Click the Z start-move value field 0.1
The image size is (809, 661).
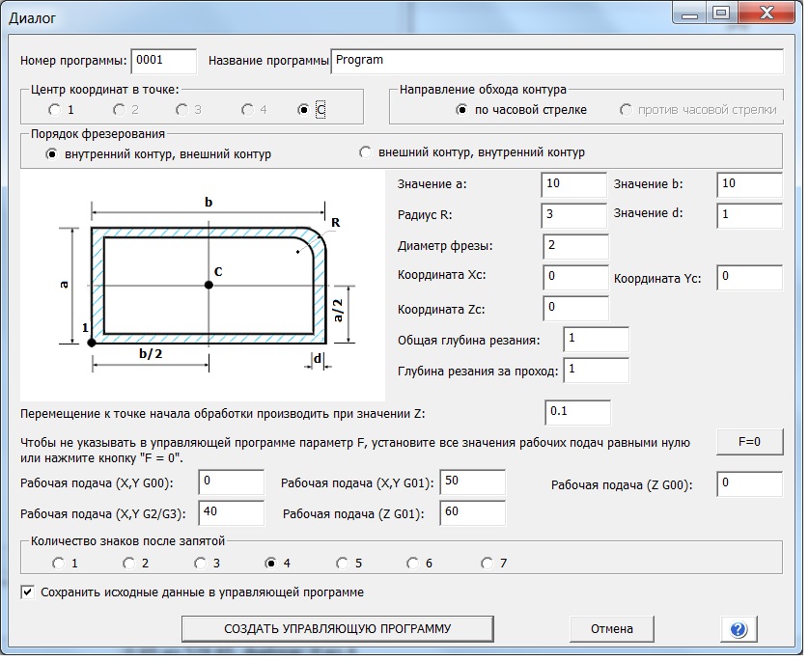(x=578, y=412)
